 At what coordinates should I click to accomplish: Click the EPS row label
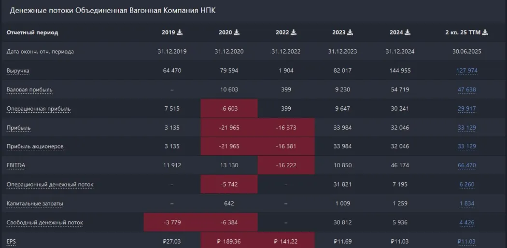(11, 241)
